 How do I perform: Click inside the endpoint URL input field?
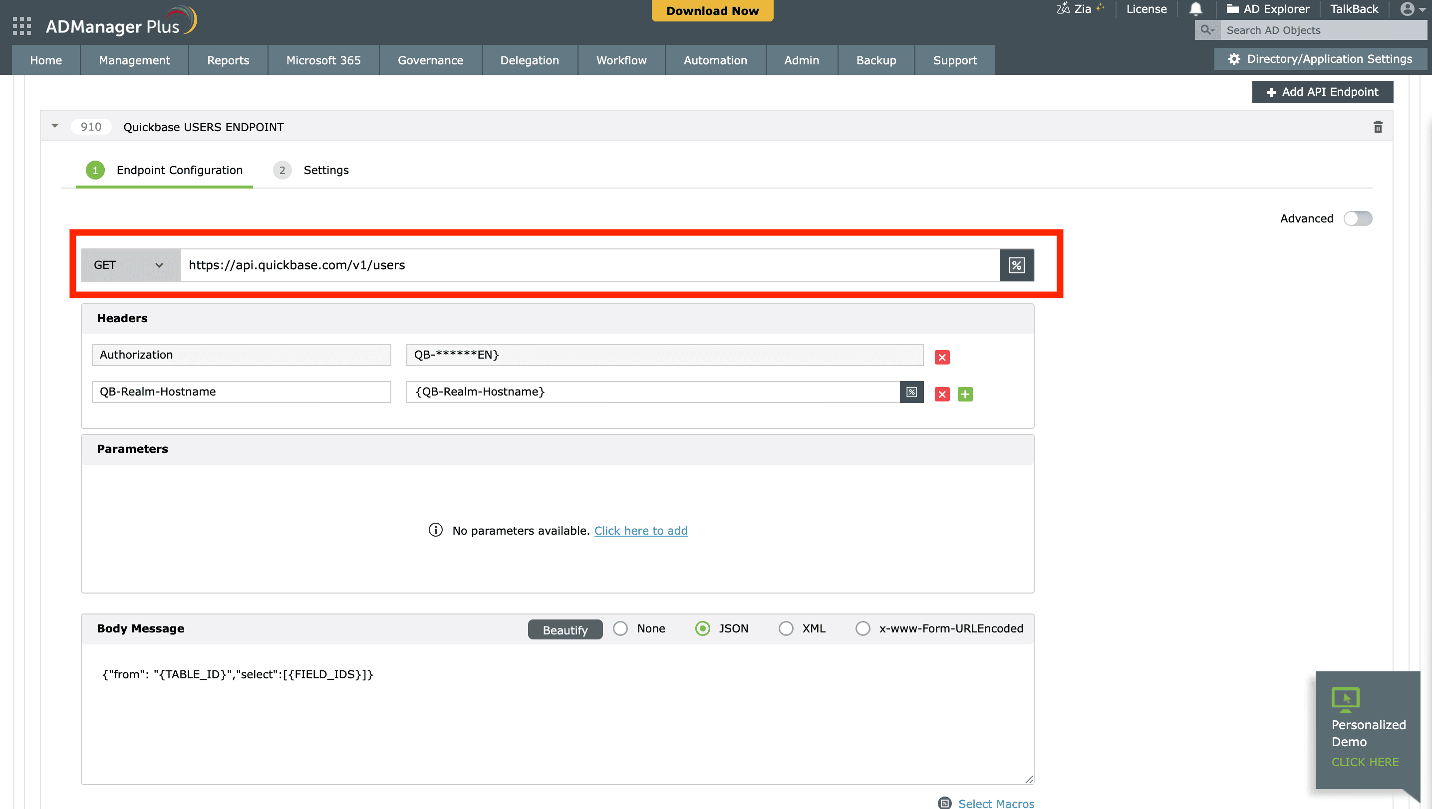click(x=556, y=265)
